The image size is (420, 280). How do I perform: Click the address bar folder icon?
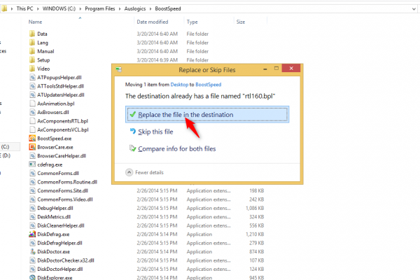click(x=4, y=8)
